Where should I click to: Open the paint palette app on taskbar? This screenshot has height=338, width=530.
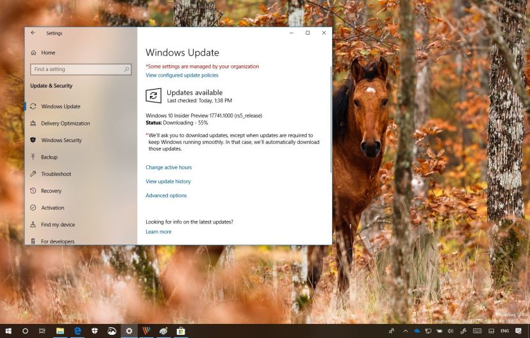163,331
